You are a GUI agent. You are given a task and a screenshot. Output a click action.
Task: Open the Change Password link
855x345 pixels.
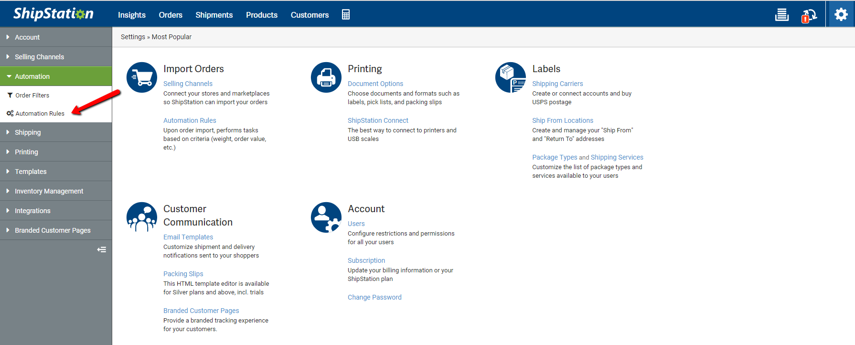[374, 297]
